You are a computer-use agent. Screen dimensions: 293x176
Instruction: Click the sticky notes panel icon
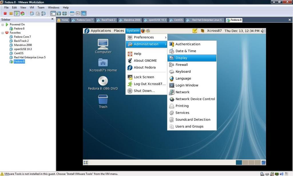pyautogui.click(x=195, y=31)
